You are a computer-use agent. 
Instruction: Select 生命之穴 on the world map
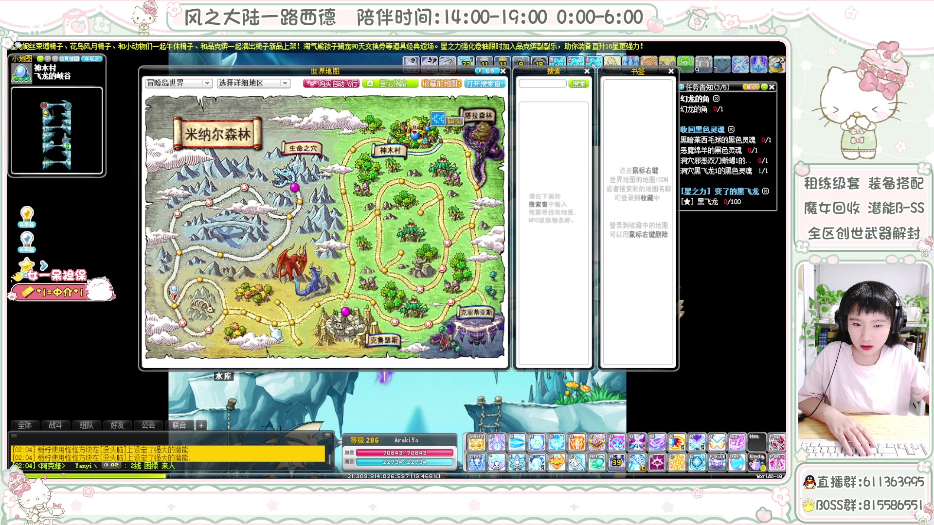coord(303,148)
